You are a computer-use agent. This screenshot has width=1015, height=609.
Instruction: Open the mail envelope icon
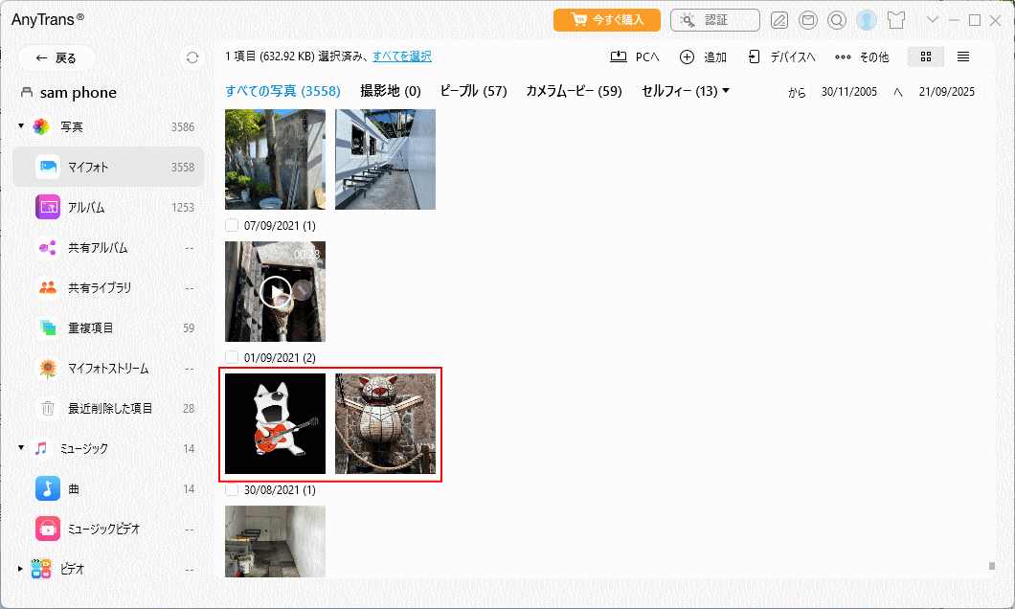(808, 21)
